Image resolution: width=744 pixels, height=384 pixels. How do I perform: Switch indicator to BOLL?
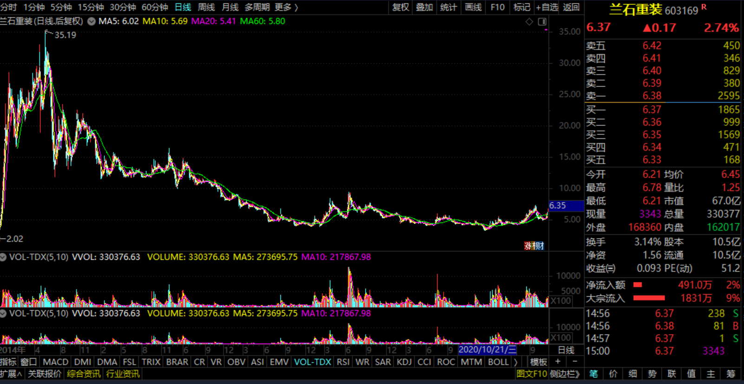coord(498,362)
